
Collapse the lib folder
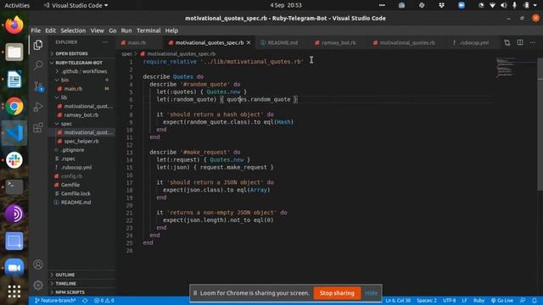click(64, 97)
